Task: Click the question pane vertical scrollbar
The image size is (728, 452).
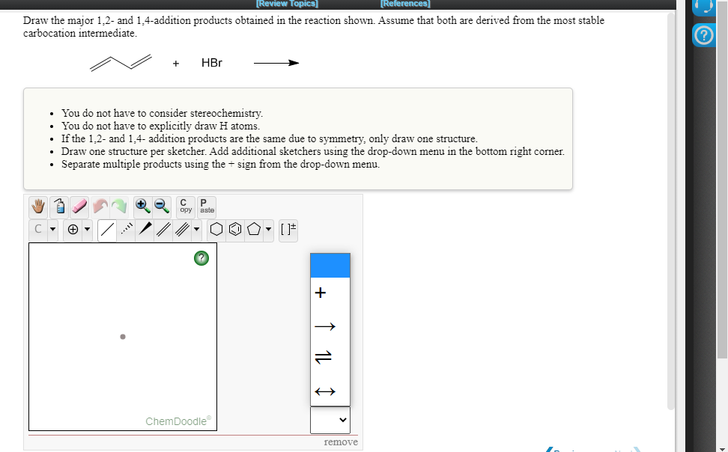Action: coord(670,211)
